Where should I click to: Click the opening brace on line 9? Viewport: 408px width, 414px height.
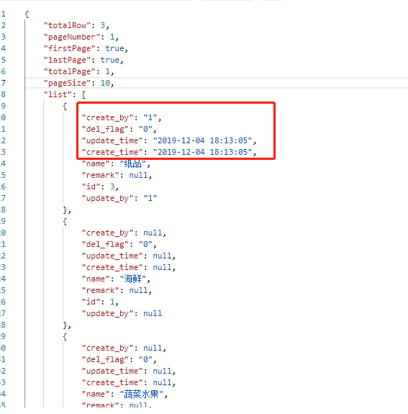coord(65,106)
